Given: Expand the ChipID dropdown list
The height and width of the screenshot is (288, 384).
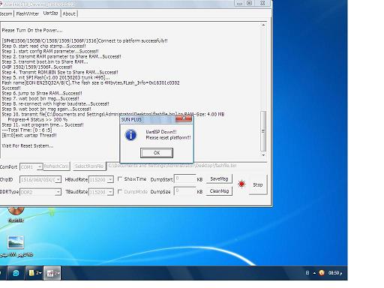Looking at the screenshot, I should tap(40, 179).
